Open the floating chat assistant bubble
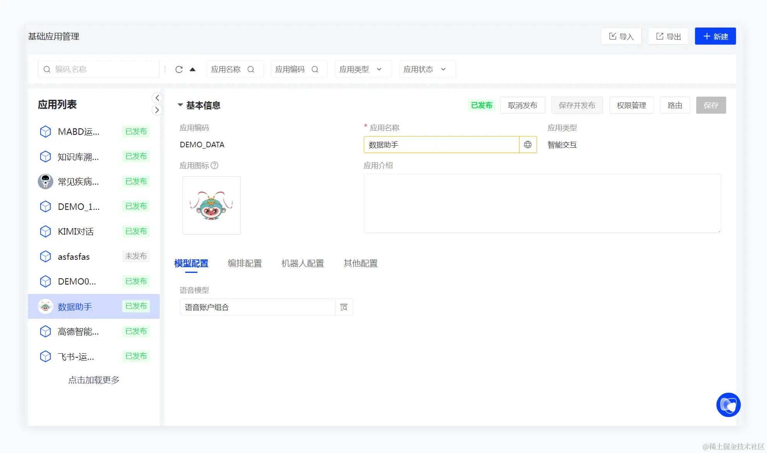Image resolution: width=767 pixels, height=453 pixels. click(728, 405)
